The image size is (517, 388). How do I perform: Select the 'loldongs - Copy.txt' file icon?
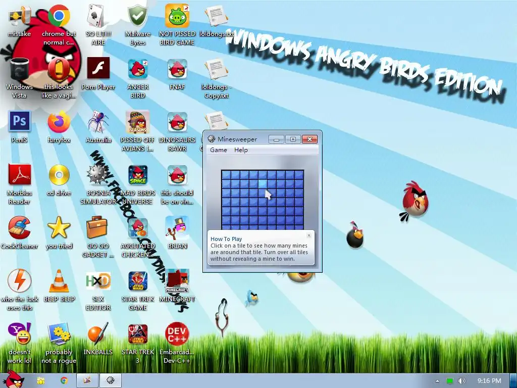click(216, 69)
